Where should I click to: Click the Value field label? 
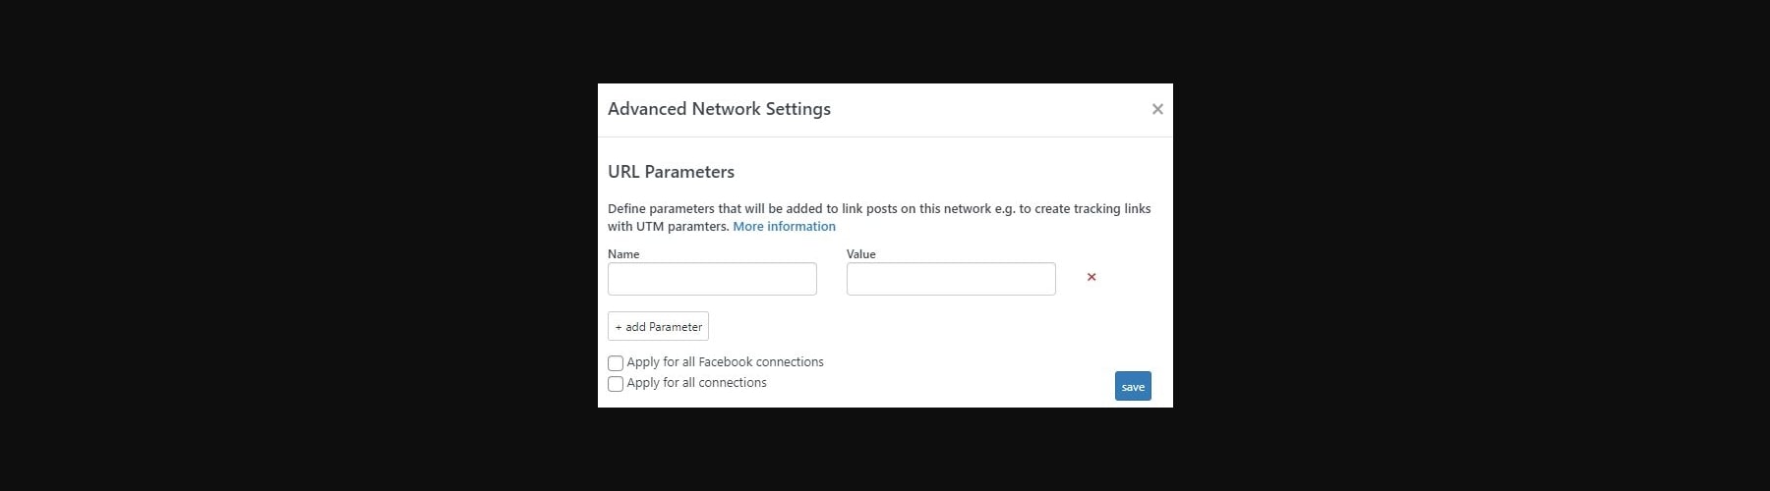(x=860, y=254)
